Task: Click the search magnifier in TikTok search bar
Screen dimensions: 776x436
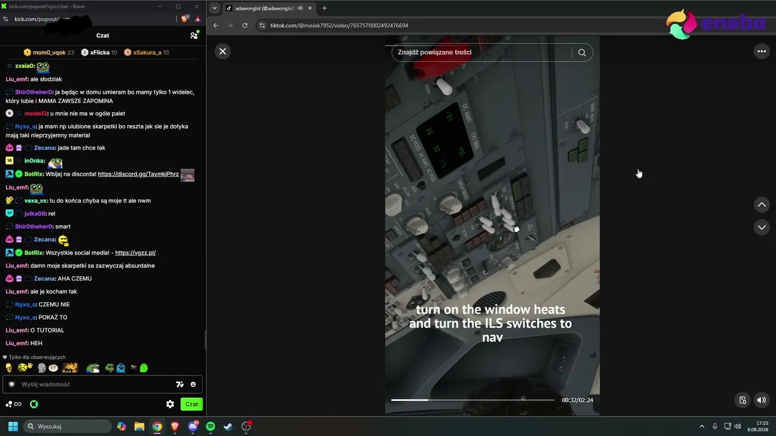Action: pyautogui.click(x=582, y=52)
